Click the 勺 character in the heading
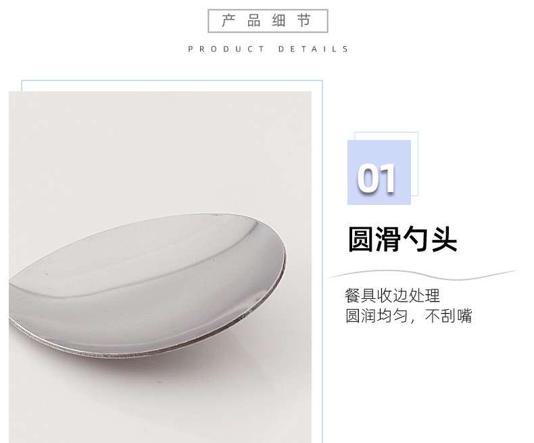 tap(416, 239)
